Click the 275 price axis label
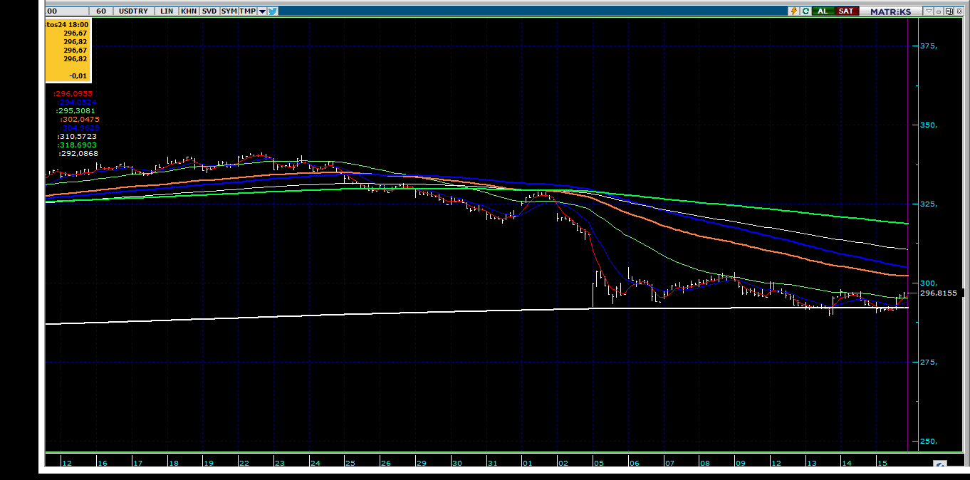Image resolution: width=970 pixels, height=480 pixels. click(929, 362)
